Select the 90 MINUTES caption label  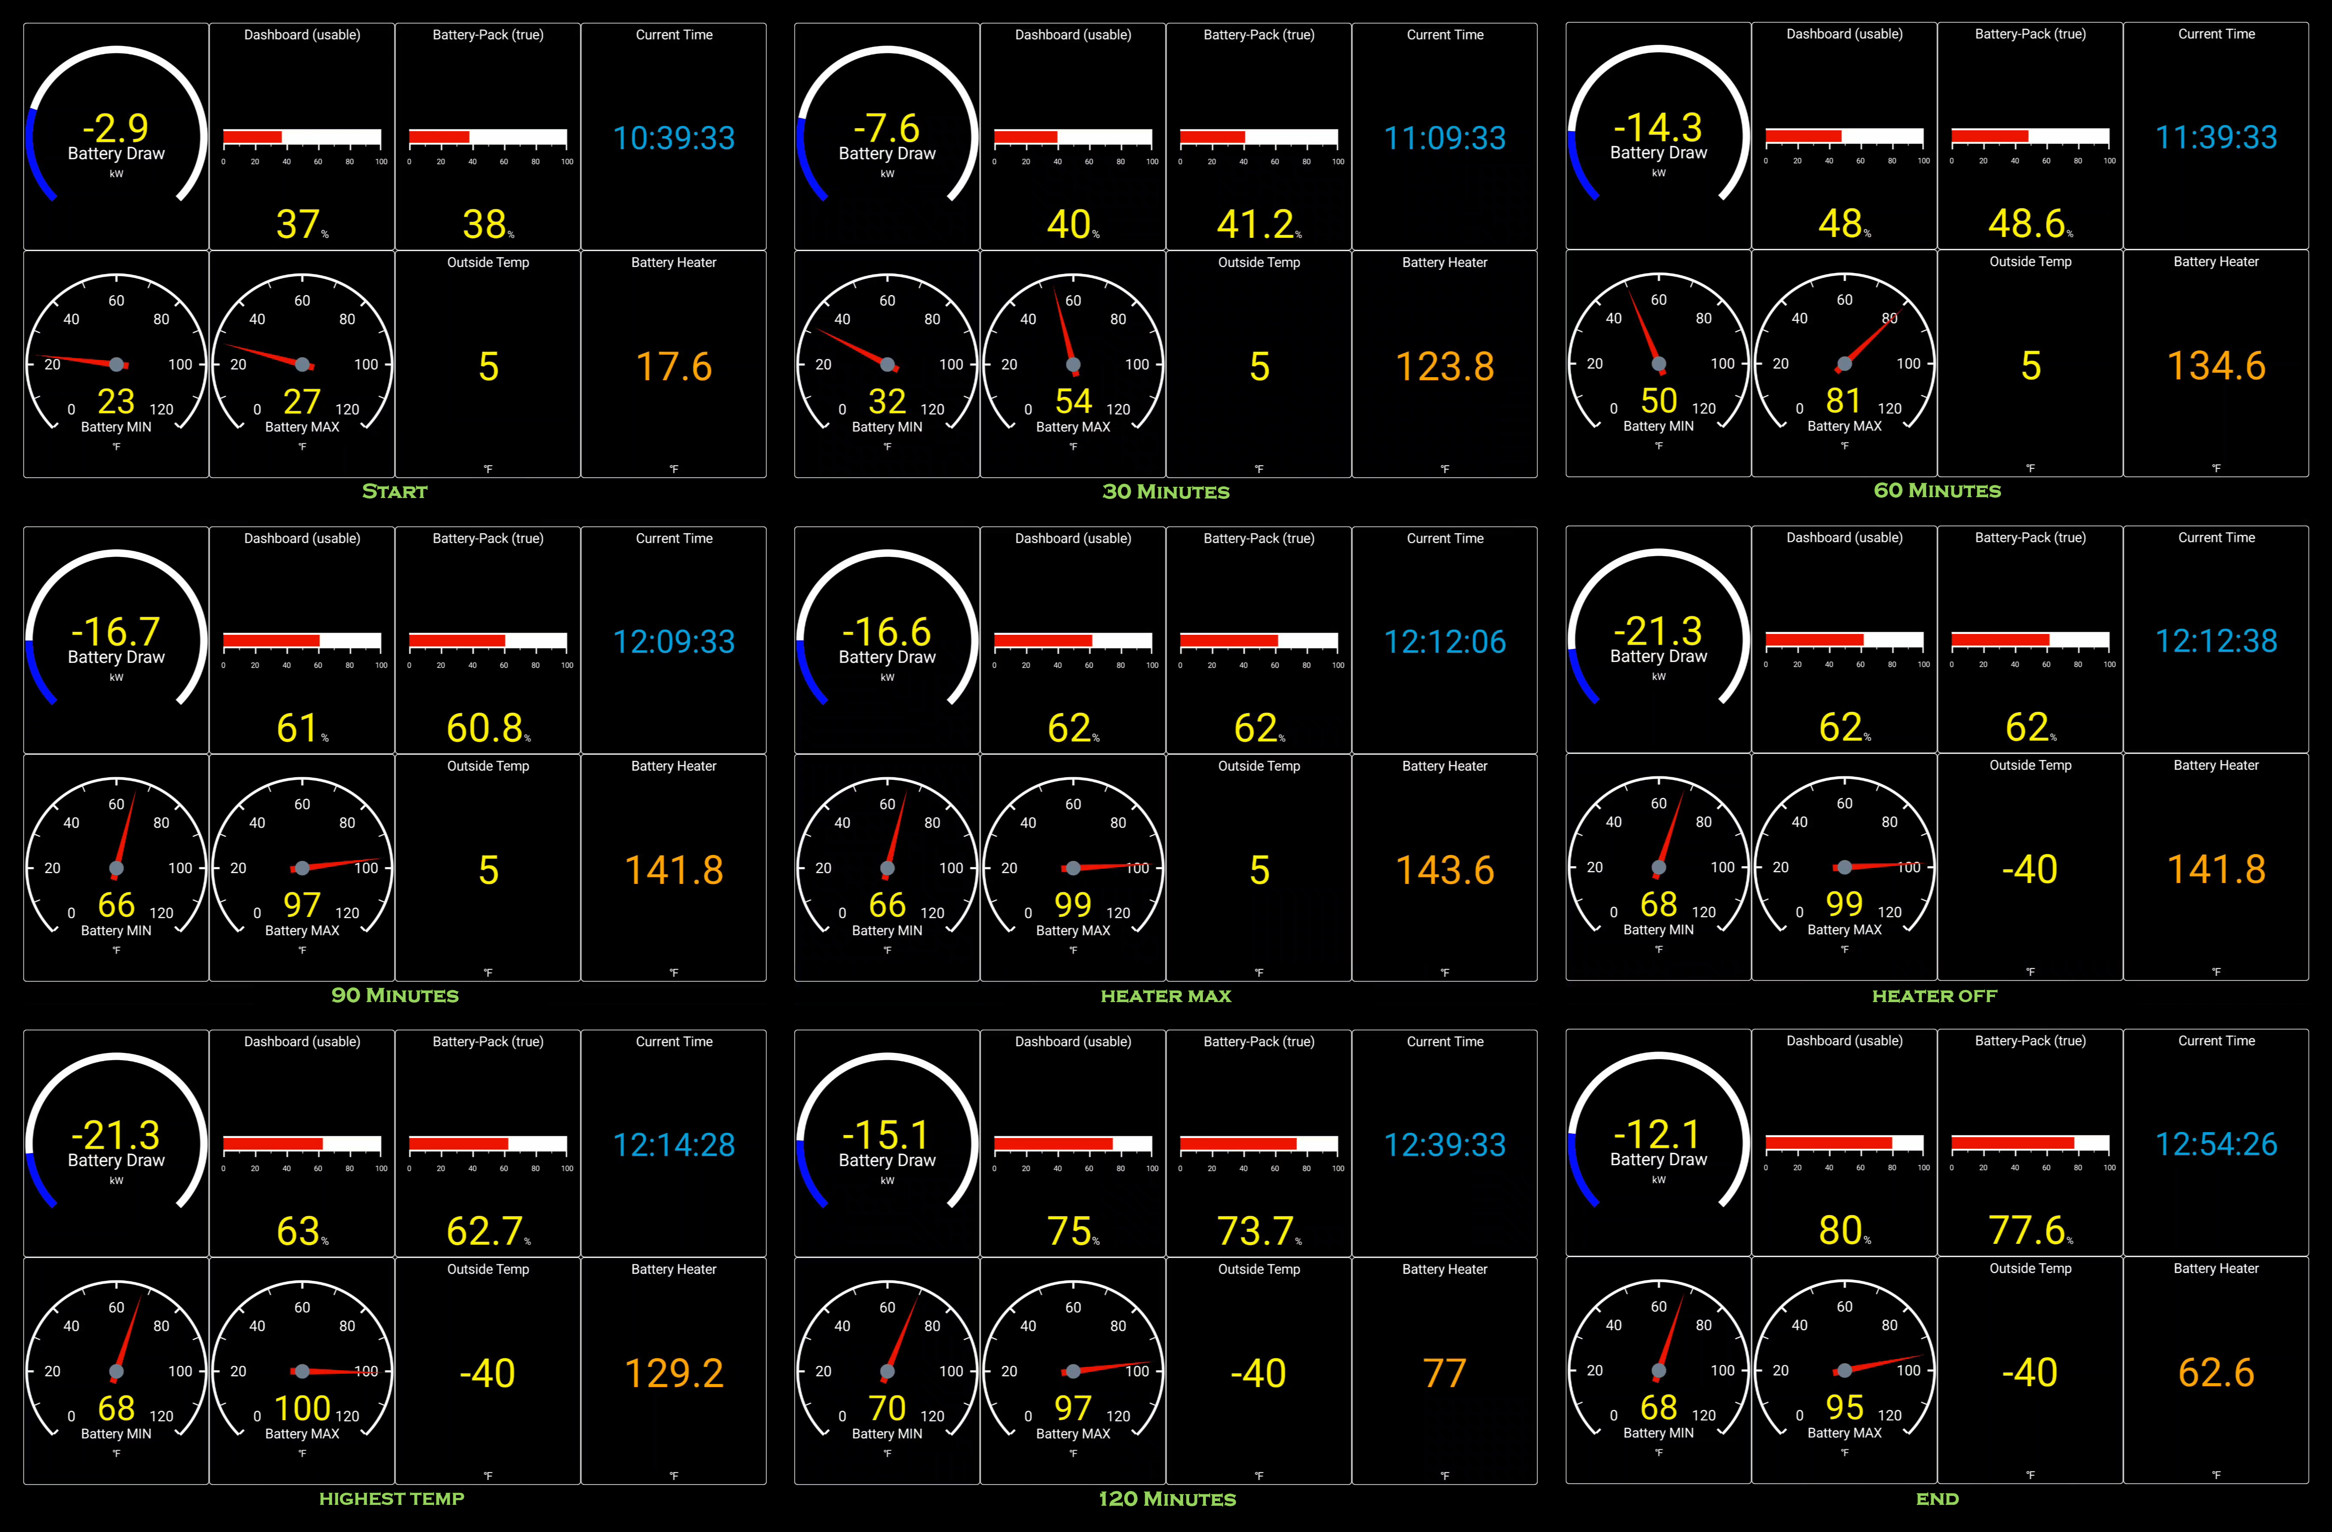tap(395, 995)
